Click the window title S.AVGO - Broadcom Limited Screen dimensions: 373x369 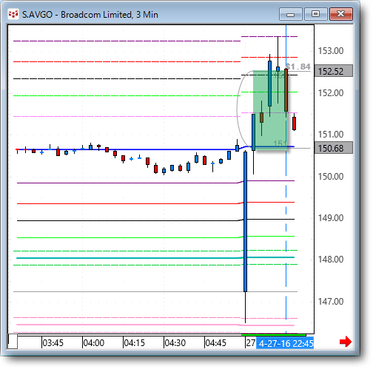pos(90,15)
